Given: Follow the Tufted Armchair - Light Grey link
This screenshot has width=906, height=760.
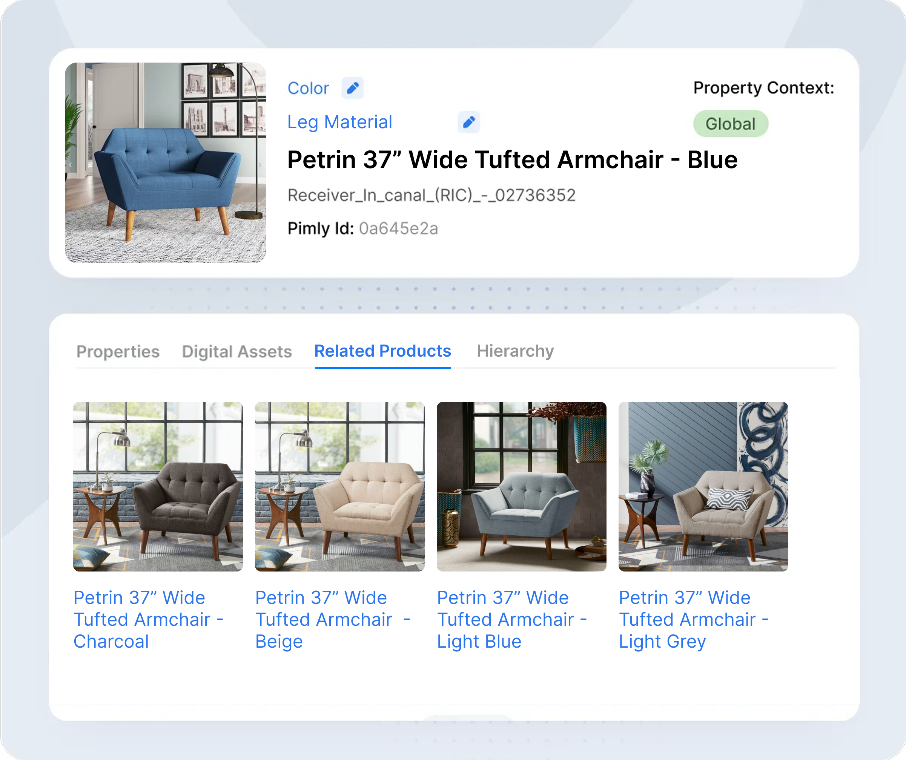Looking at the screenshot, I should tap(694, 620).
